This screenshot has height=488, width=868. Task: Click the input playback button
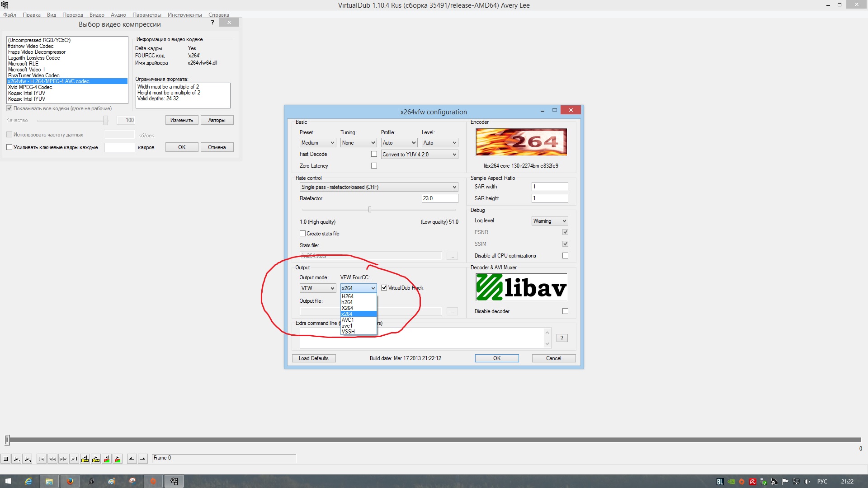coord(16,459)
